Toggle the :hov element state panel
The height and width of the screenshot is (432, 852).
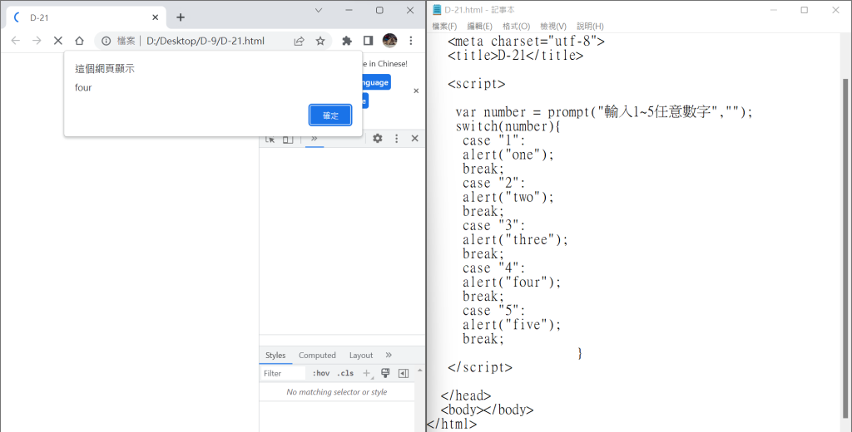321,373
